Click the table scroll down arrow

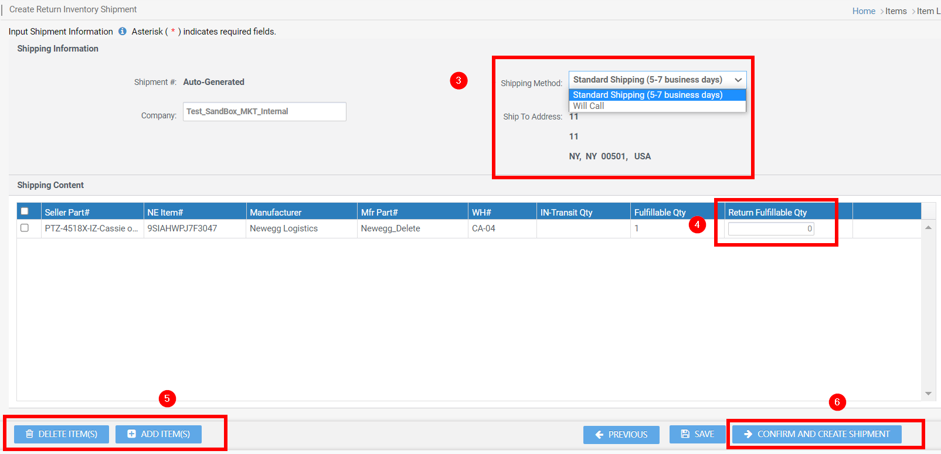(928, 394)
